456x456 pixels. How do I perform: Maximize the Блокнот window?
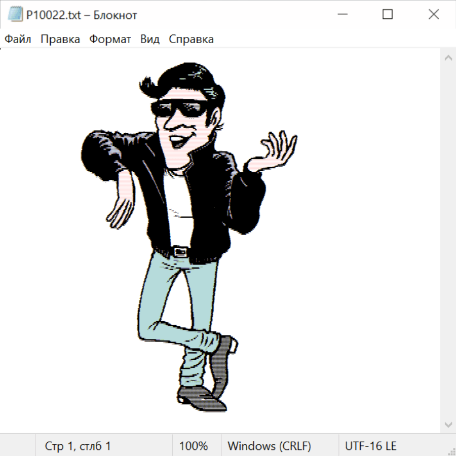pos(388,15)
